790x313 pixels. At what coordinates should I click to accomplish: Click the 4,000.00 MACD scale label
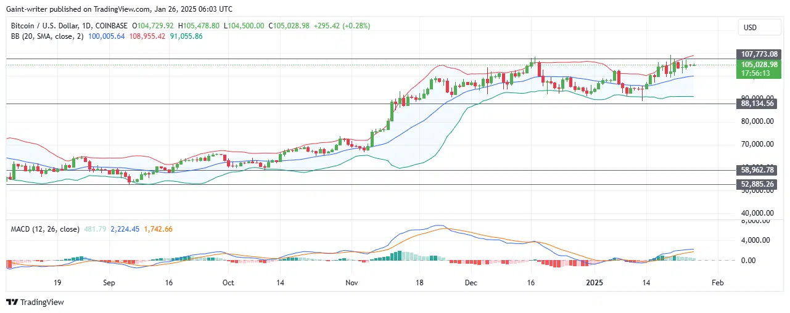coord(756,240)
